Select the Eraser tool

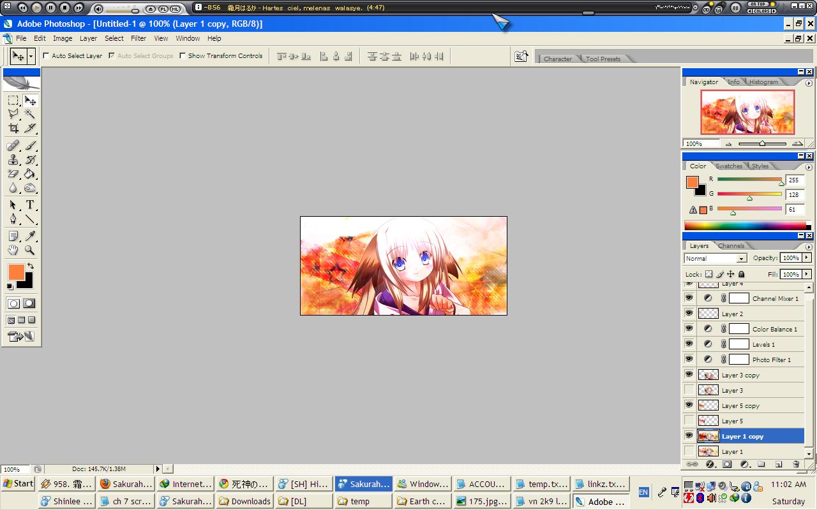[13, 173]
